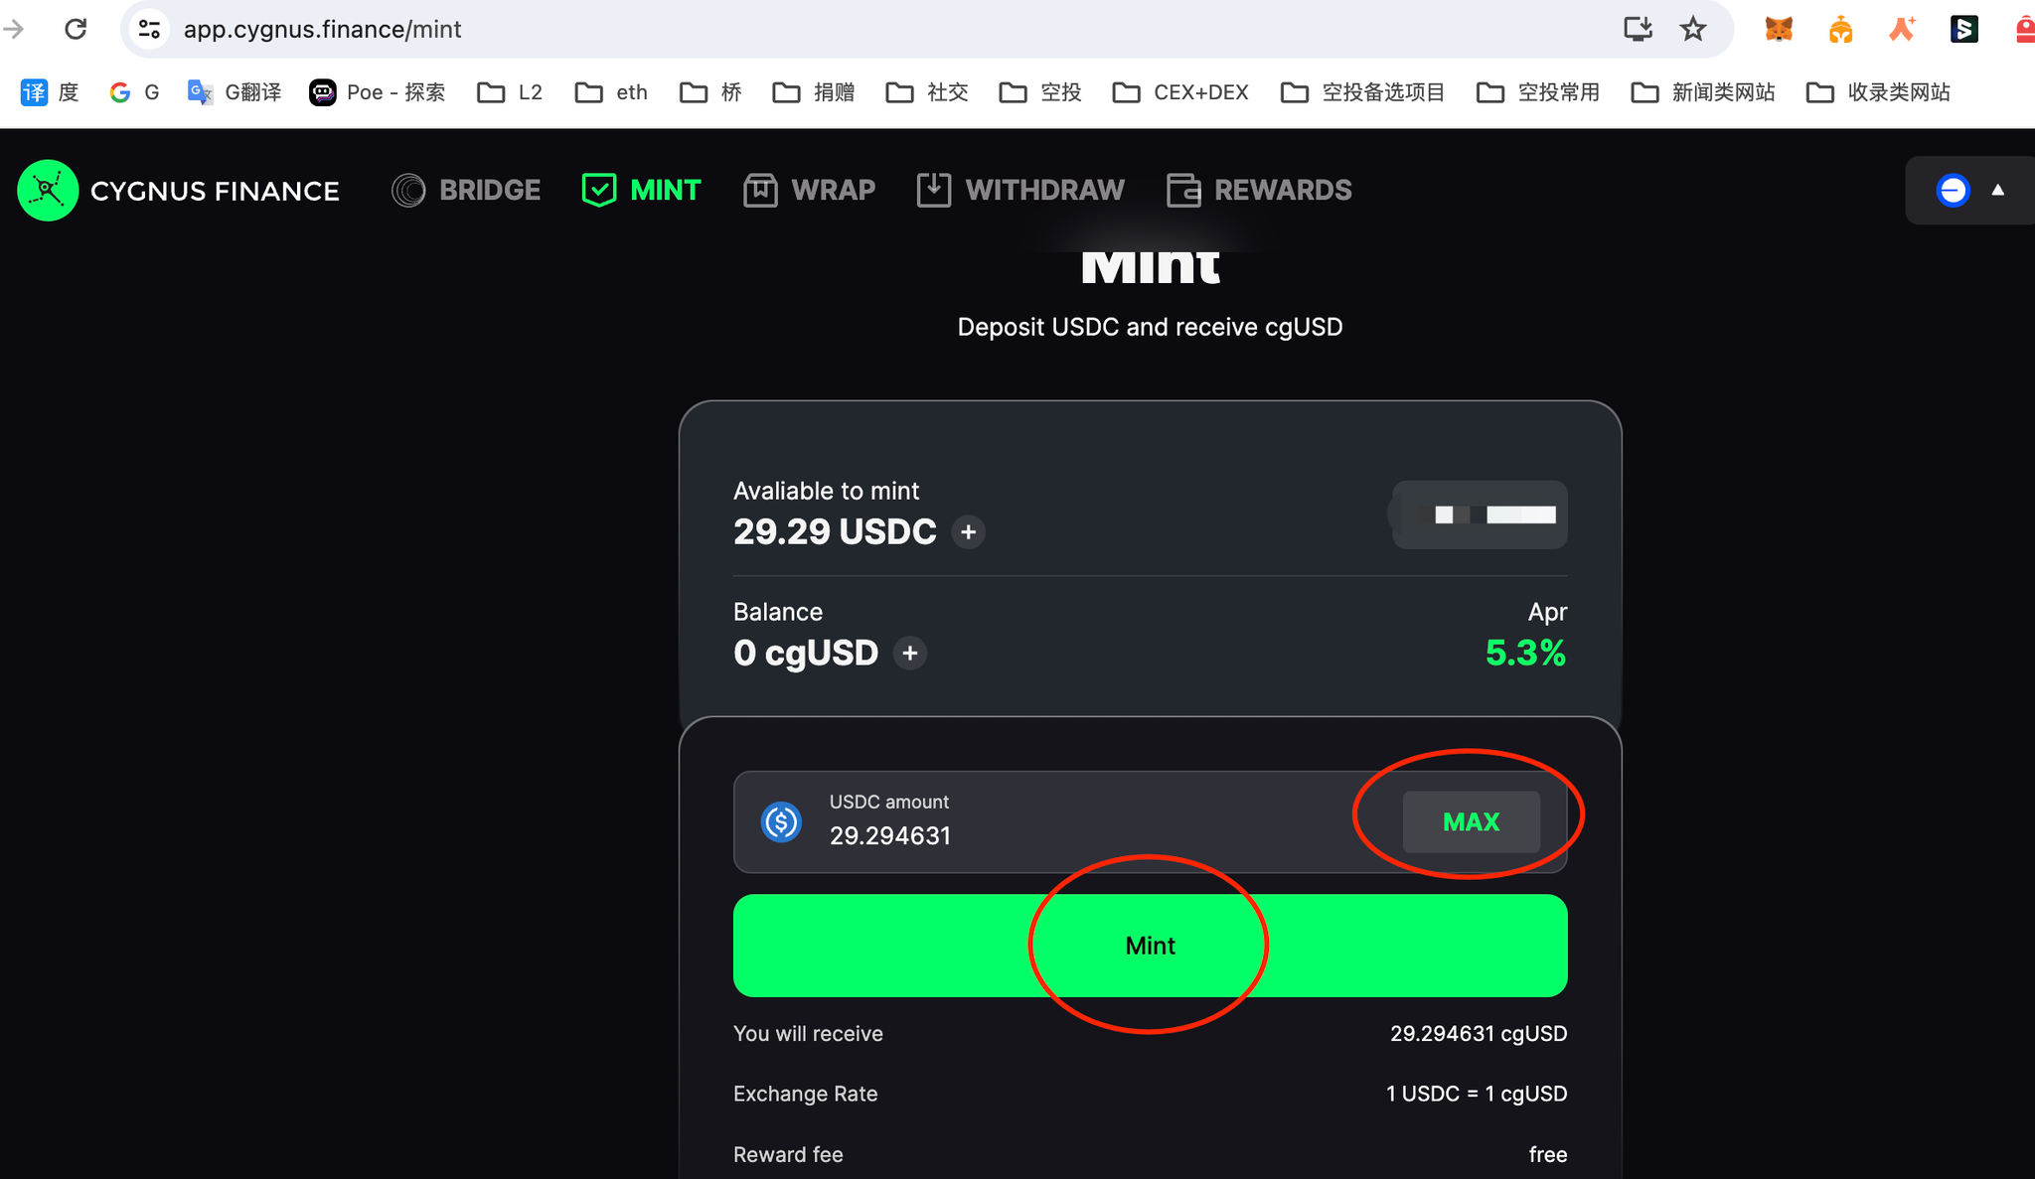The width and height of the screenshot is (2035, 1179).
Task: Click the install app icon in address bar
Action: click(x=1638, y=29)
